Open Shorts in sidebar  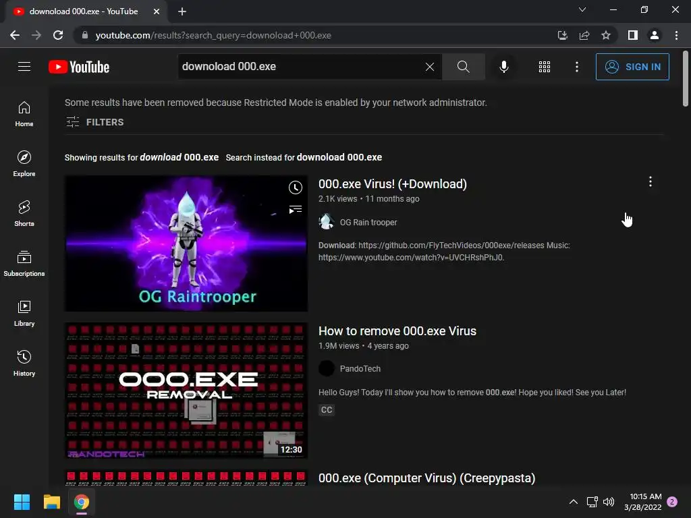point(24,214)
